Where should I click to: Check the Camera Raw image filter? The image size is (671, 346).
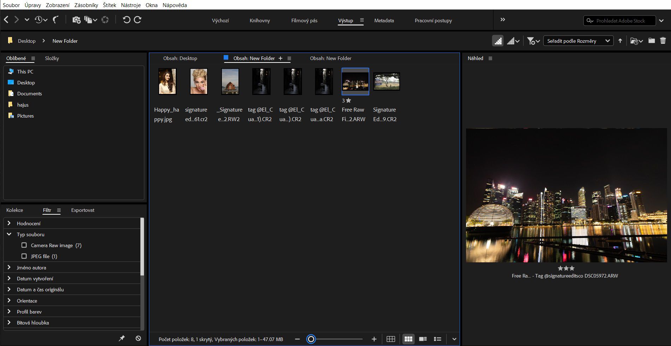coord(24,245)
